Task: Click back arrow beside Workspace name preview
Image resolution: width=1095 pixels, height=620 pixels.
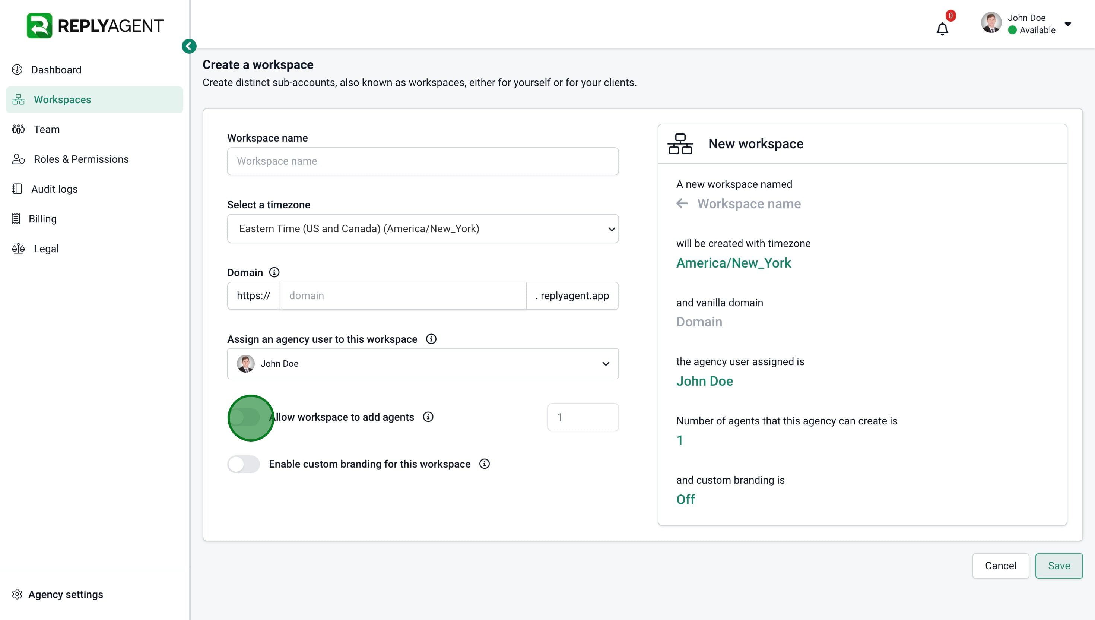Action: (x=682, y=203)
